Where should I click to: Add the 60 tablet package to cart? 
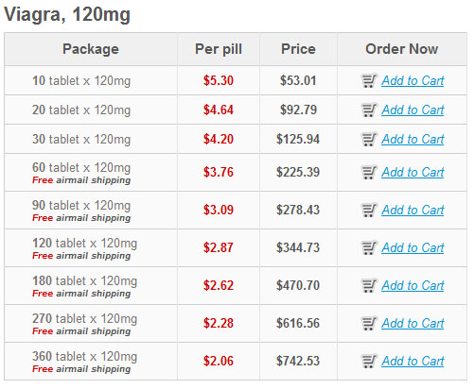click(x=413, y=173)
